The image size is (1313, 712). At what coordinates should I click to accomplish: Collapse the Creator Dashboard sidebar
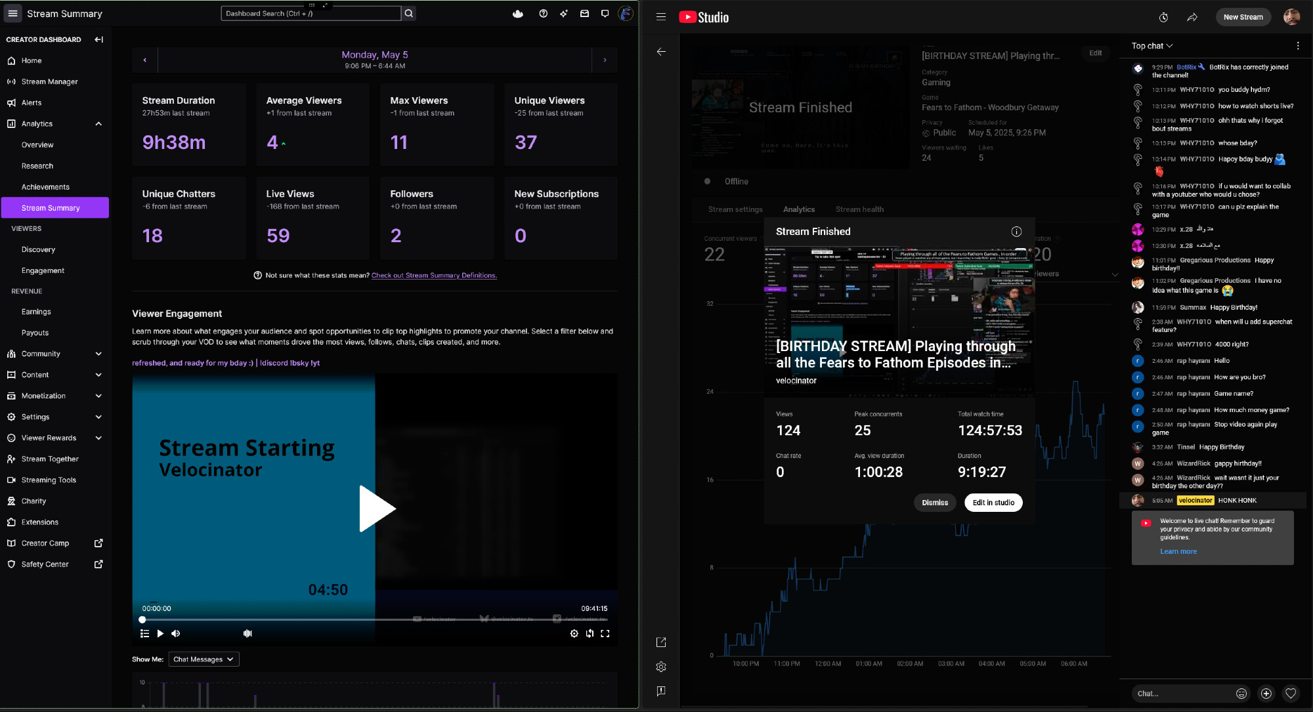click(98, 39)
